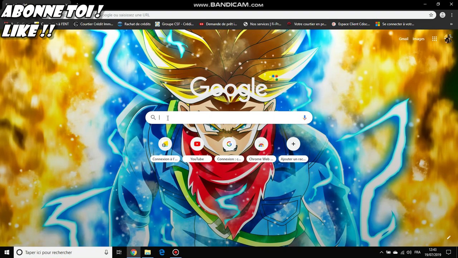Click the Cortana microphone in taskbar search
Image resolution: width=458 pixels, height=258 pixels.
(x=106, y=252)
